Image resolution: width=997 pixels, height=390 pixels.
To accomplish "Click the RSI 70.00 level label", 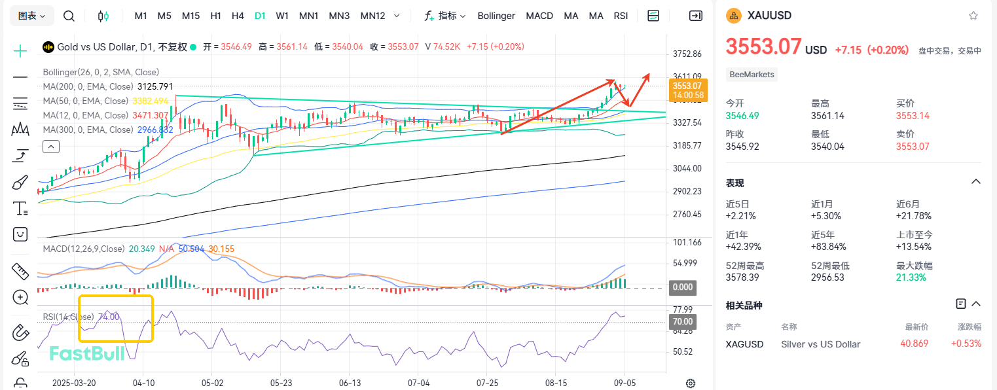I will pos(682,322).
